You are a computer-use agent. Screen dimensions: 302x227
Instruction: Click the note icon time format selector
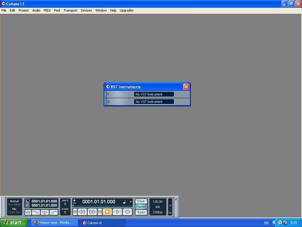point(125,202)
